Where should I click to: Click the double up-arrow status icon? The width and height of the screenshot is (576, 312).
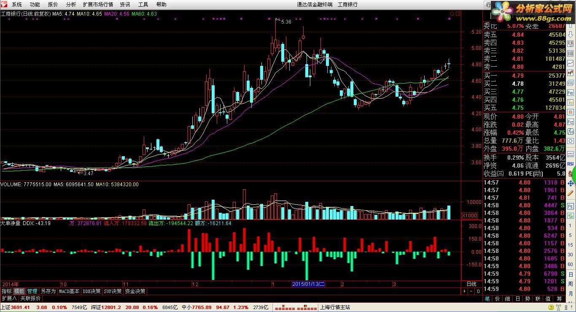coord(566,307)
